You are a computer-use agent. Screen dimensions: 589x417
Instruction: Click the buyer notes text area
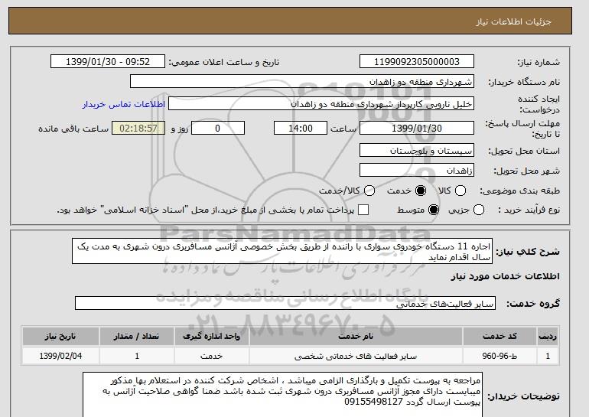click(x=282, y=395)
